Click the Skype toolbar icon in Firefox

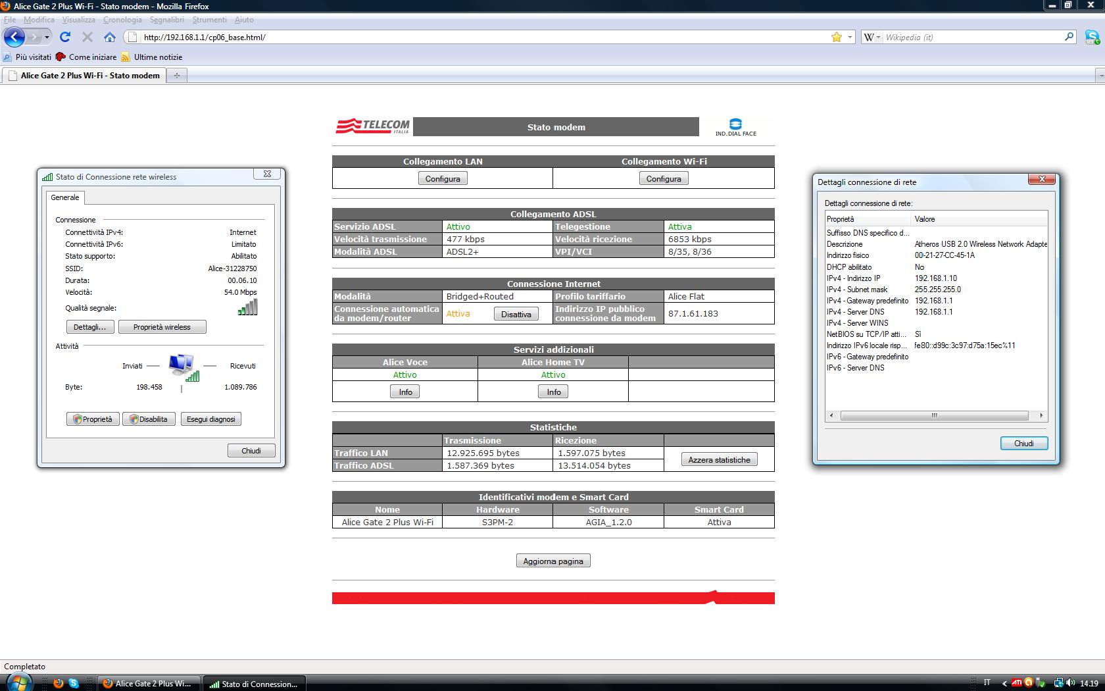click(1092, 37)
